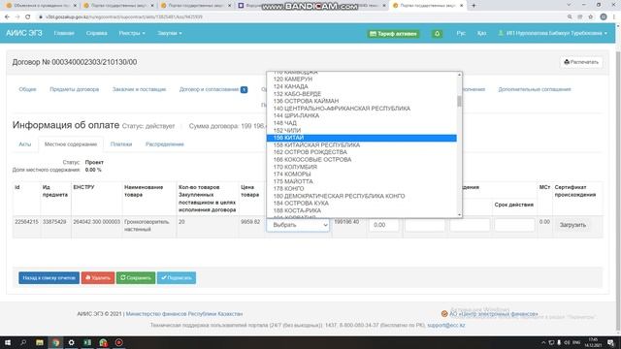This screenshot has width=621, height=349.
Task: Select the Местное содержание sub-tab
Action: 71,144
